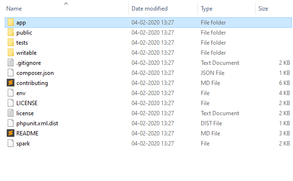Select the phpunit.xml.dist file icon
This screenshot has width=293, height=181.
[11, 123]
